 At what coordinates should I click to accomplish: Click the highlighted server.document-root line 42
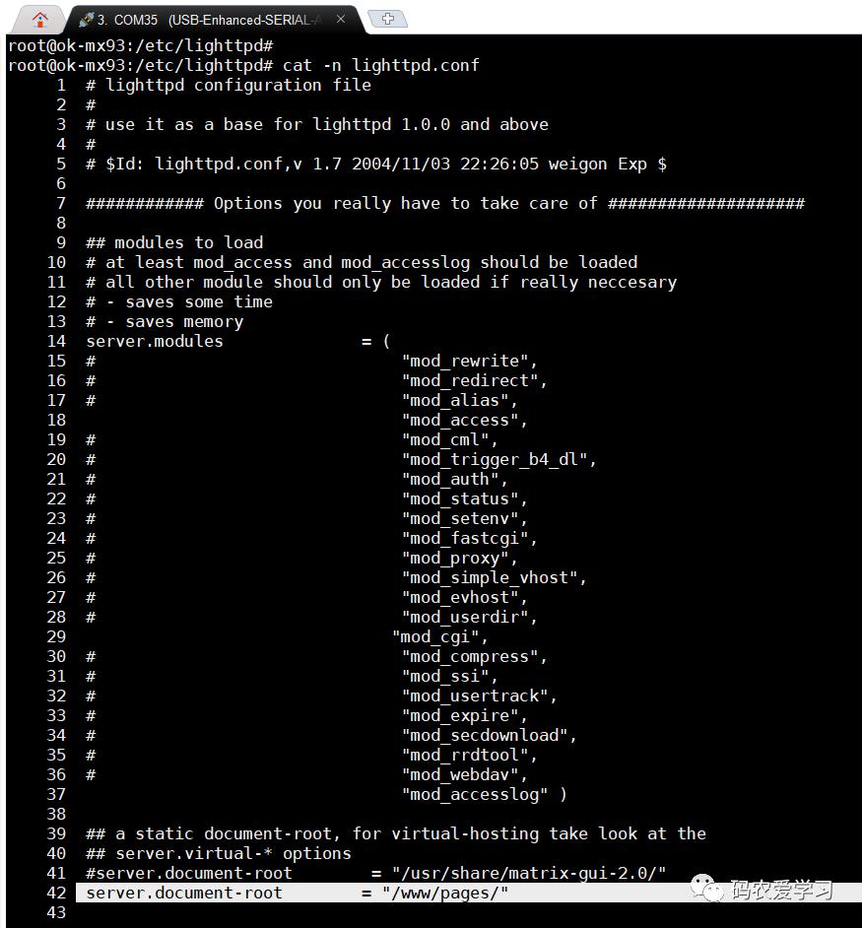coord(468,893)
